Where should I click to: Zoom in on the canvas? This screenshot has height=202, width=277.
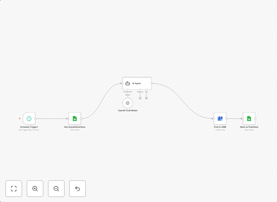coord(35,189)
